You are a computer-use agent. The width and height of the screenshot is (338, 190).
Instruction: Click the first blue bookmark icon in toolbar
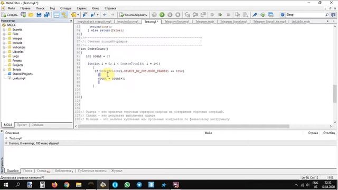85,15
